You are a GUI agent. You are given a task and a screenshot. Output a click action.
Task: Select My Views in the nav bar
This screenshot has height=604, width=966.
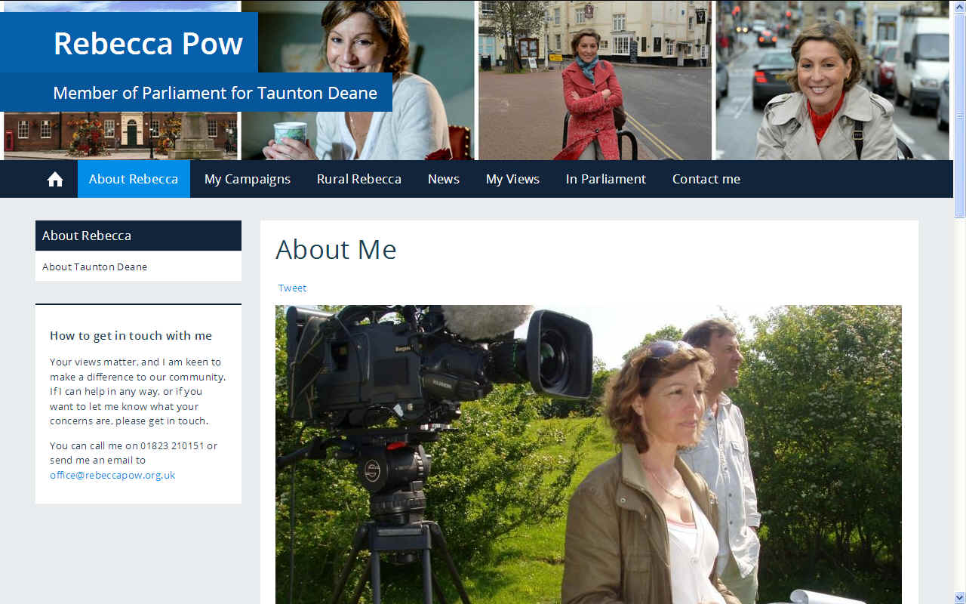512,179
